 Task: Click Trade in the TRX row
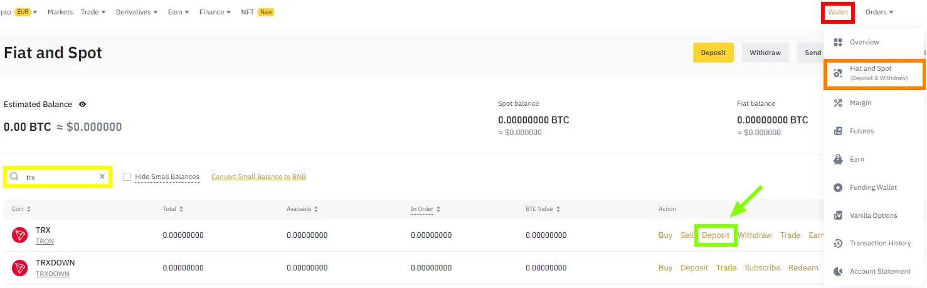(x=790, y=235)
